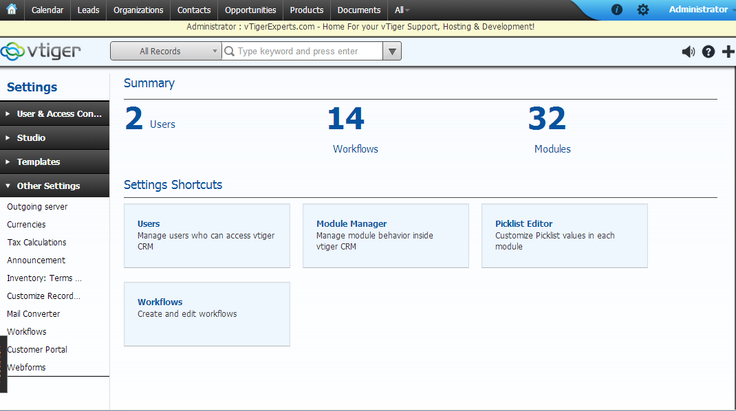Screen dimensions: 736x411
Task: Open the help question mark icon
Action: click(708, 52)
